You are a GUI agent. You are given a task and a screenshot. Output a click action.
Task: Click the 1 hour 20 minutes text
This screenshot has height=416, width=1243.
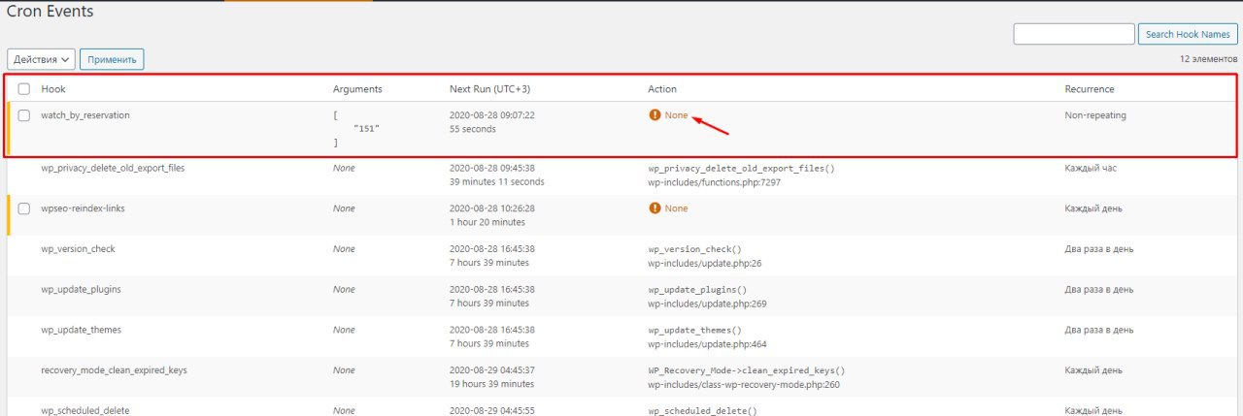489,222
